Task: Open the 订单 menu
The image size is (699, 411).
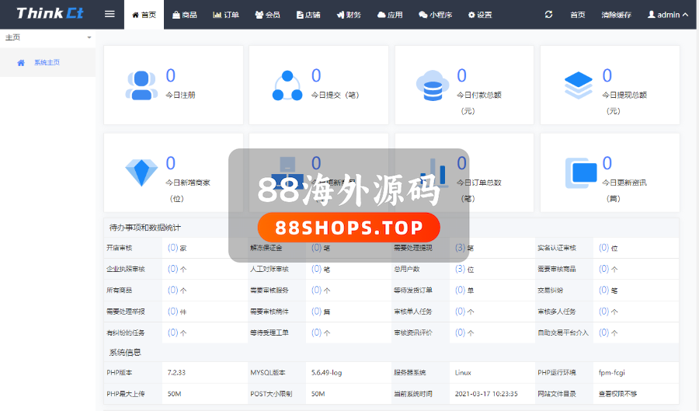Action: 226,15
